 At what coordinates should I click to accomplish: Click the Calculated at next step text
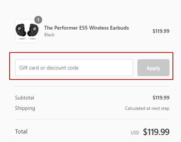pyautogui.click(x=147, y=108)
